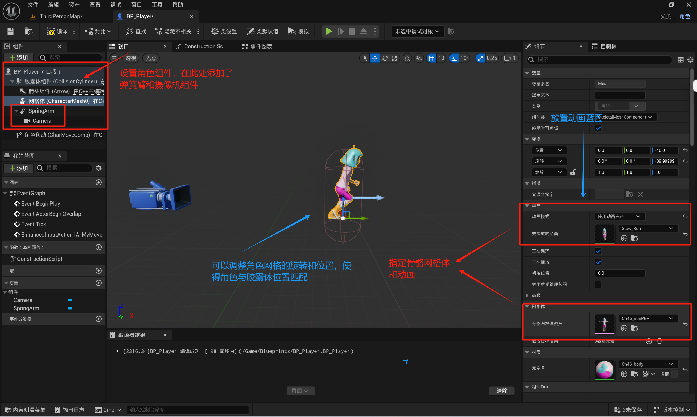Screen dimensions: 697x417
Task: Switch to the 事件图表 tab
Action: tap(257, 46)
